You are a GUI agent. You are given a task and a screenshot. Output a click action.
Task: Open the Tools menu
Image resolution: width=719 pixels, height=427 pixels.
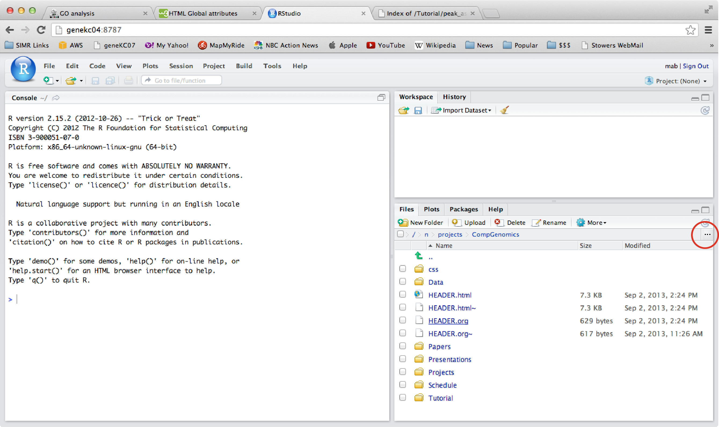[272, 66]
